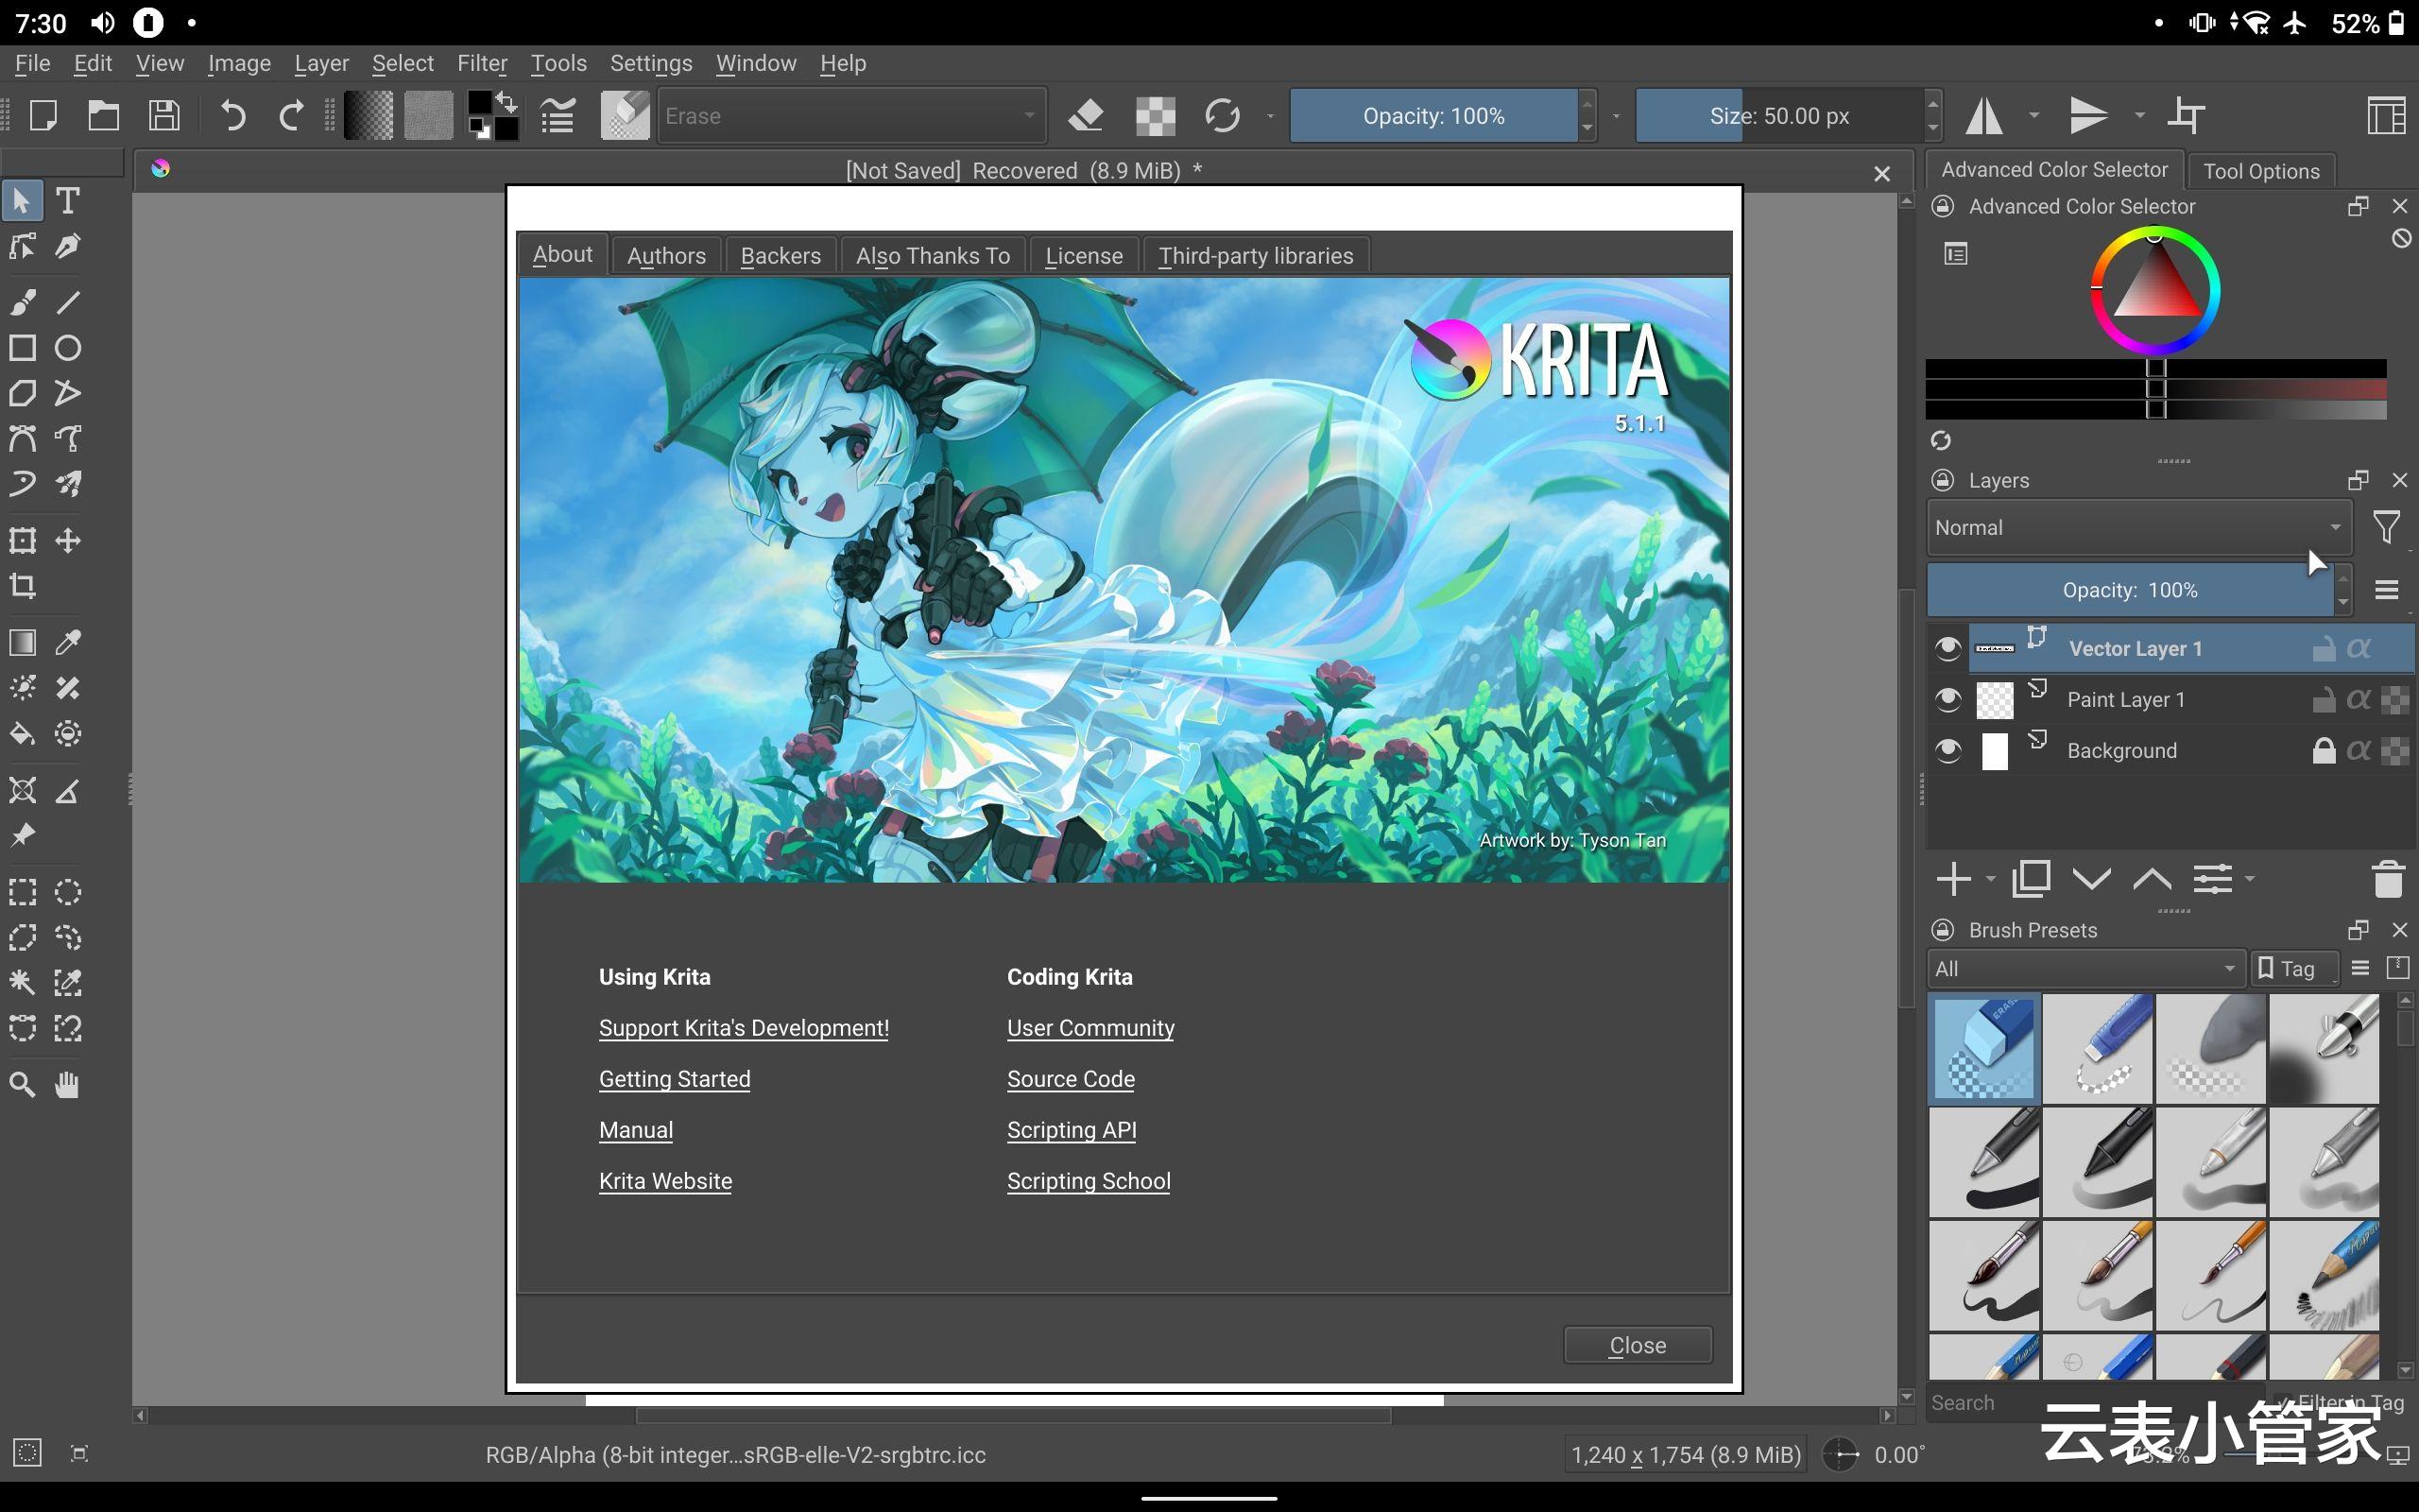This screenshot has width=2419, height=1512.
Task: Click the Pan hand tool
Action: coord(67,1085)
